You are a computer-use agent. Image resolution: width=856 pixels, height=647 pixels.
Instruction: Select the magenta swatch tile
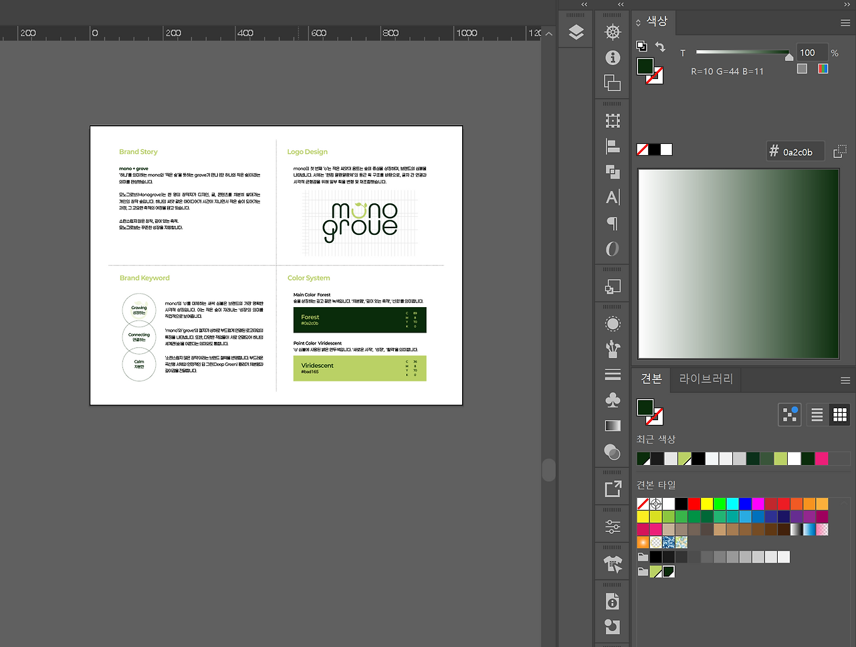[x=758, y=504]
